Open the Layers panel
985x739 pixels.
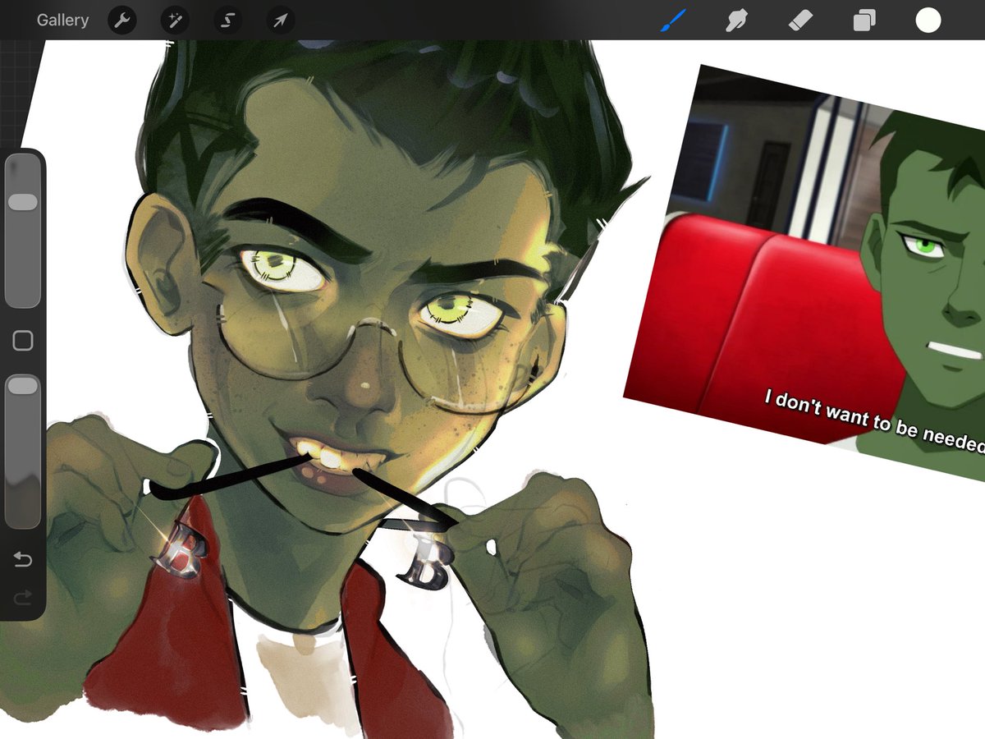tap(864, 21)
